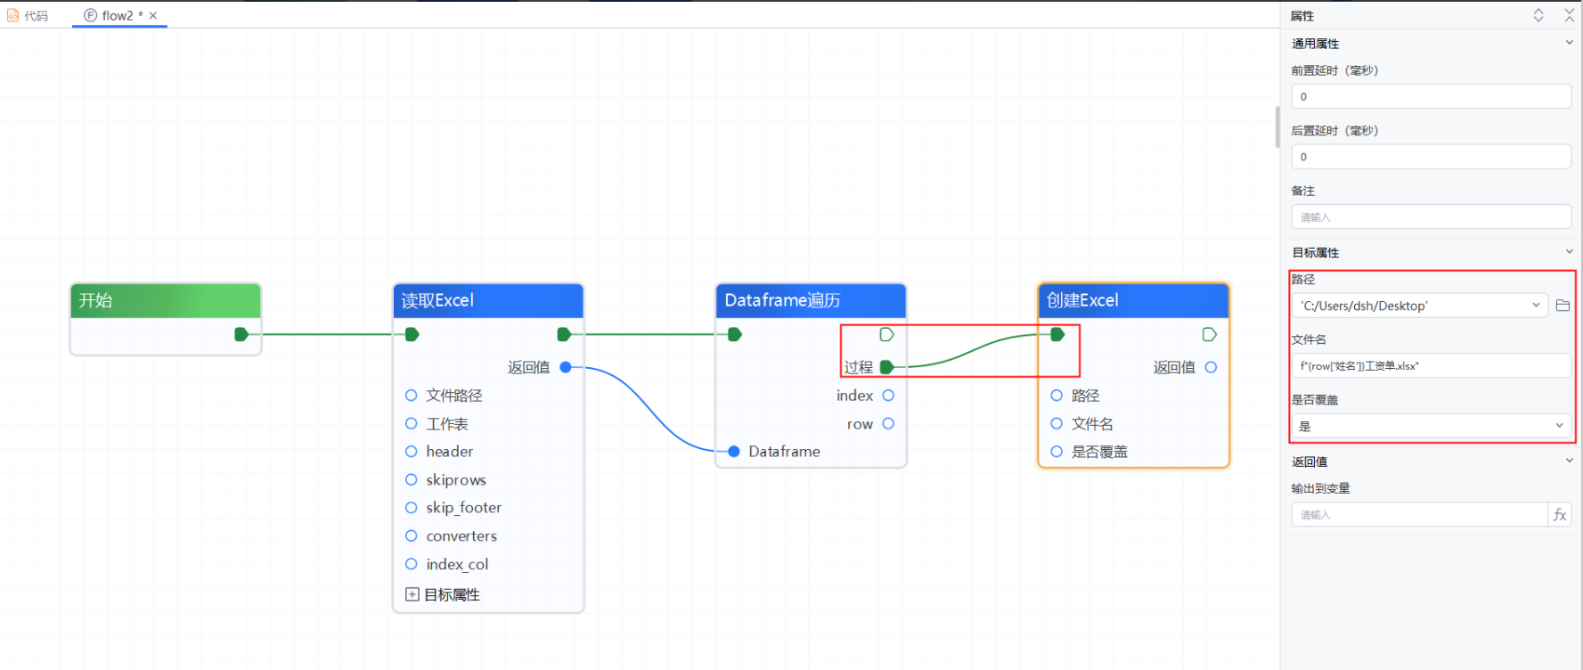Click the 过程 flow port on Dataframe遍历

coord(886,367)
